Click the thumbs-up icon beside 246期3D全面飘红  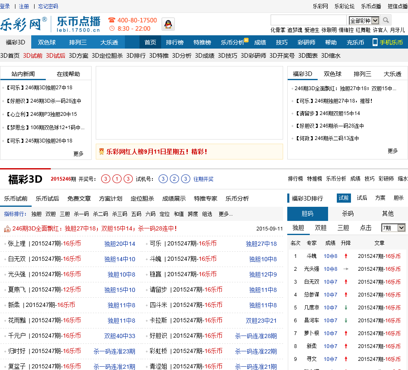(x=7, y=228)
